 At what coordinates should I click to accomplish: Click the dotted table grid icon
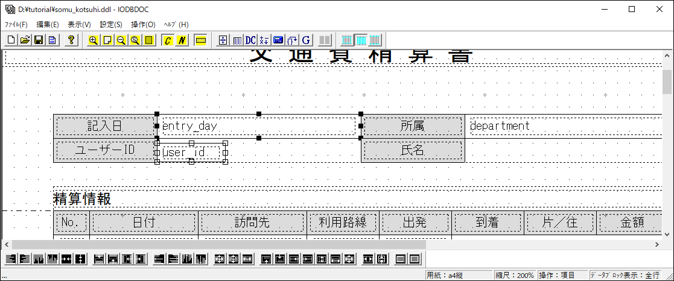(x=237, y=40)
